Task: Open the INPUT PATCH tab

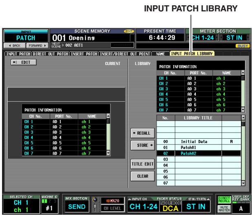Action: [18, 54]
